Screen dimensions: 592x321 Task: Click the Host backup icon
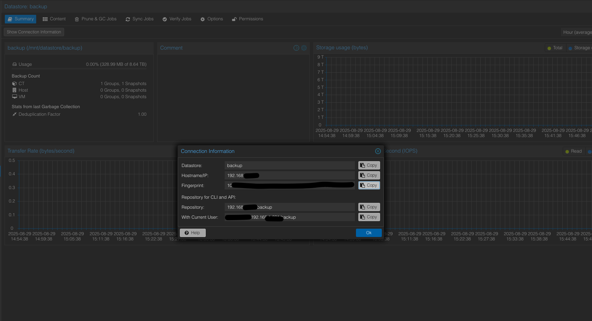(x=14, y=90)
